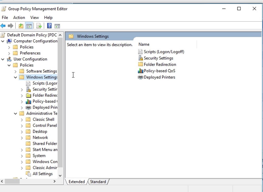263x192 pixels.
Task: Open the Action menu
Action: click(x=19, y=18)
